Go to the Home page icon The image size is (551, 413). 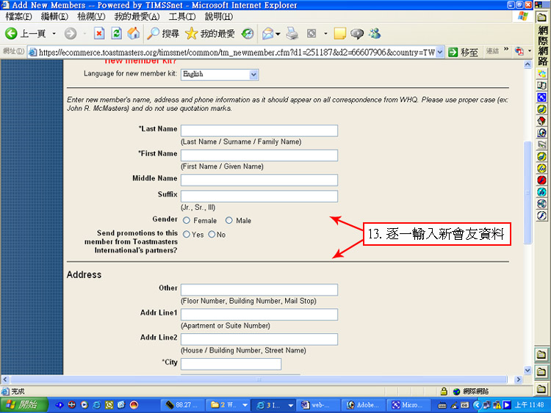point(133,34)
